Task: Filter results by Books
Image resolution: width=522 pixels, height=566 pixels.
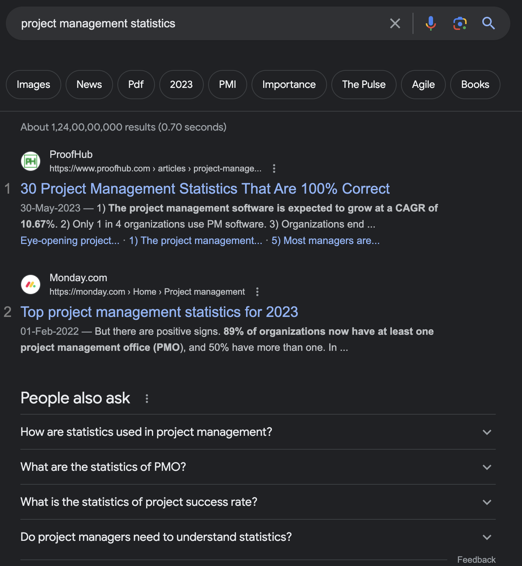Action: pyautogui.click(x=475, y=85)
